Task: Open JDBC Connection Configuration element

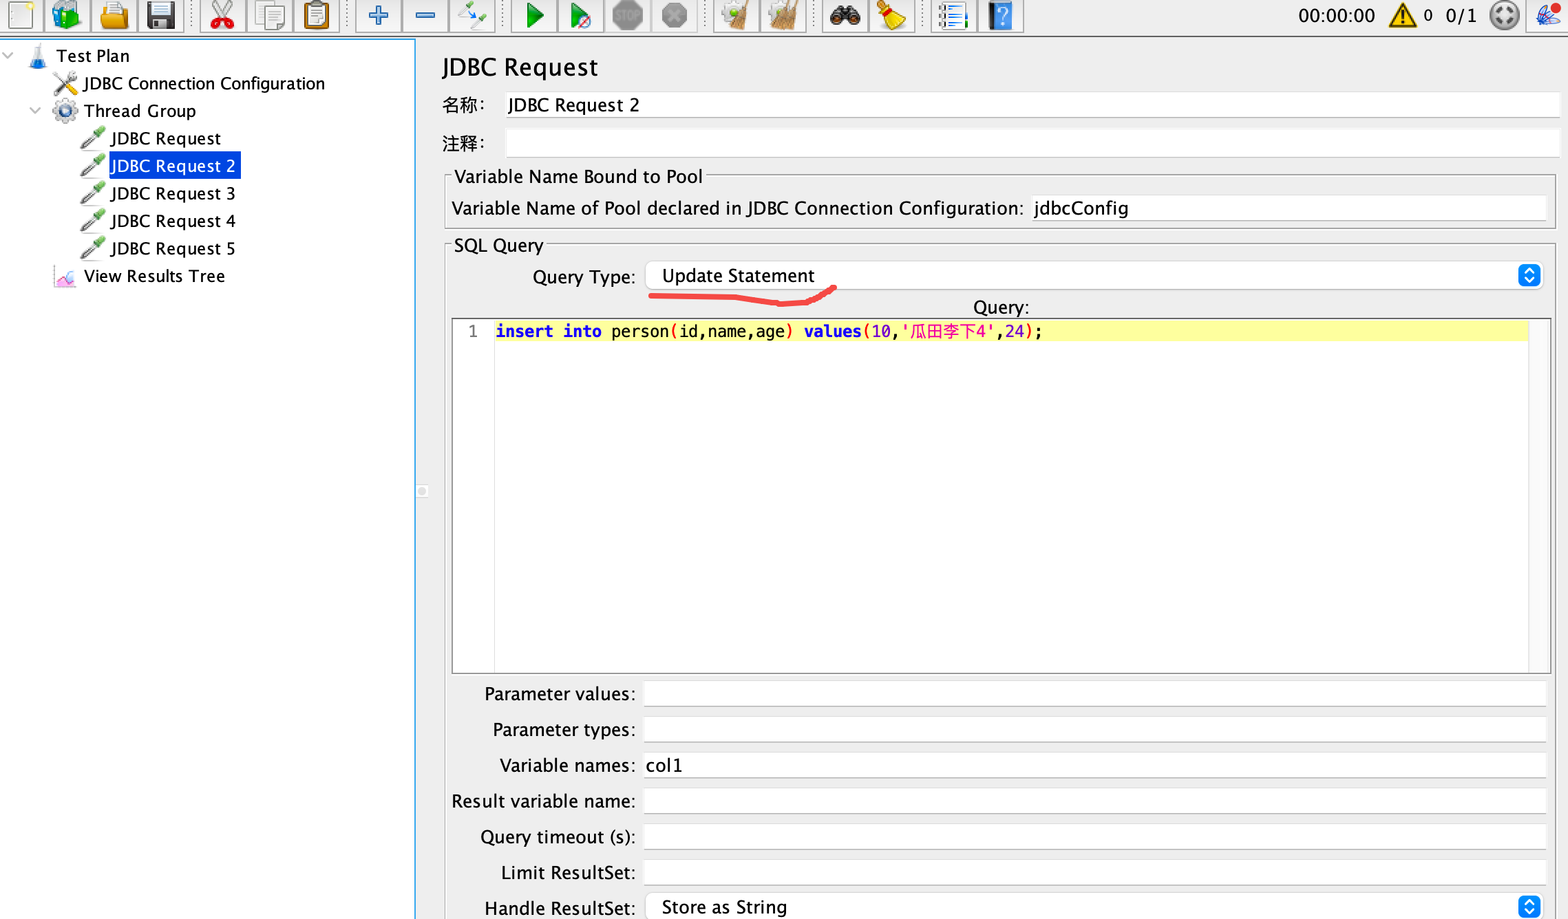Action: [204, 83]
